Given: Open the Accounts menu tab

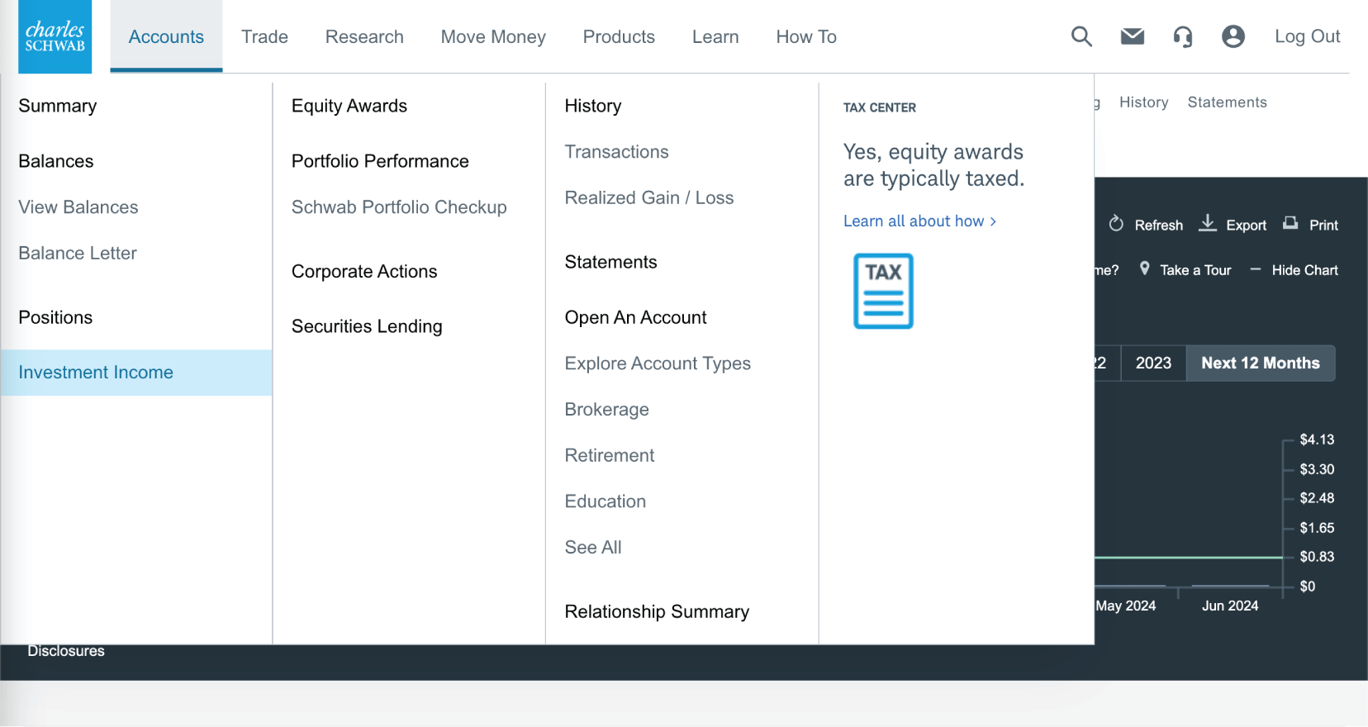Looking at the screenshot, I should tap(166, 36).
